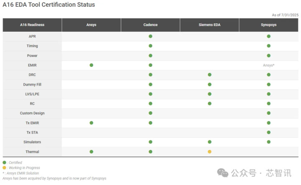
Task: Select the LVS/LPE row label
Action: (x=32, y=94)
